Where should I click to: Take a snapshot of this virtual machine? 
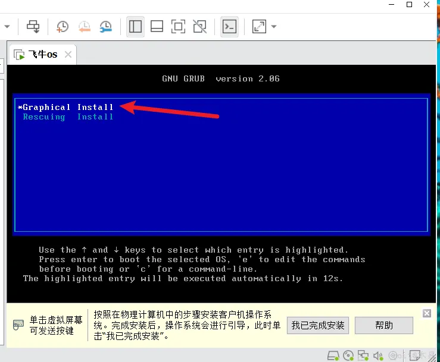(63, 27)
